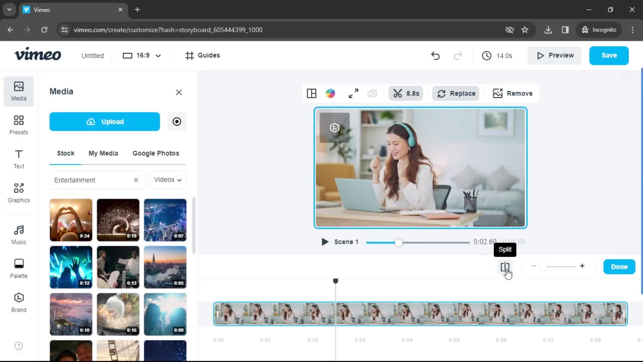Click the timeline zoom slider handle
This screenshot has width=643, height=362.
(x=543, y=266)
